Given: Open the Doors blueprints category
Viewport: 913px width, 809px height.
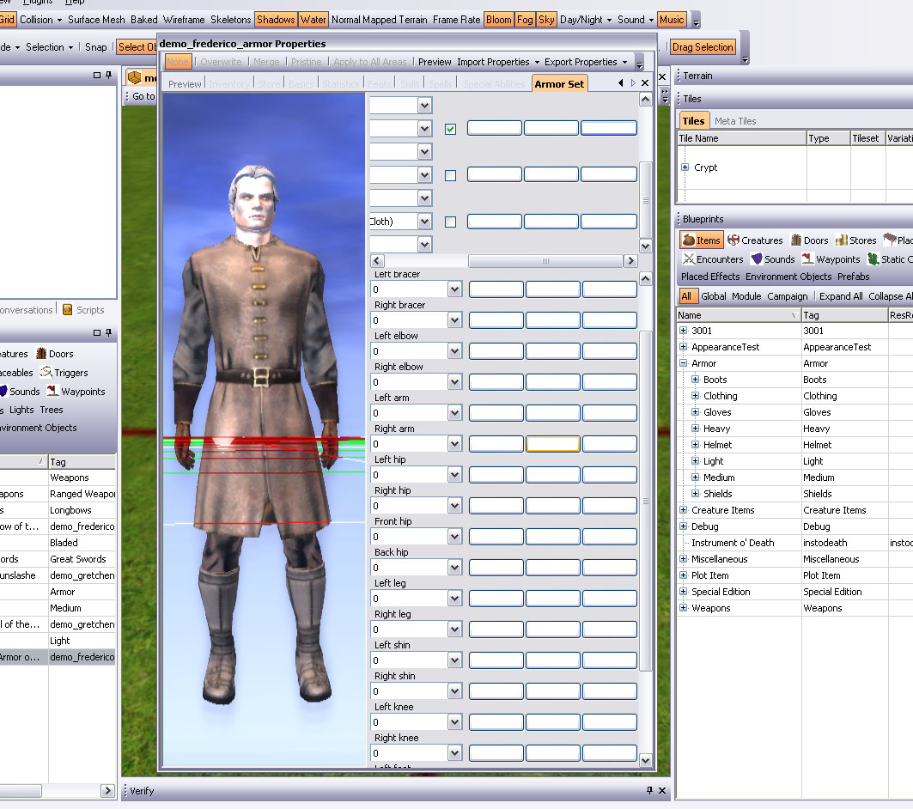Looking at the screenshot, I should (x=809, y=240).
